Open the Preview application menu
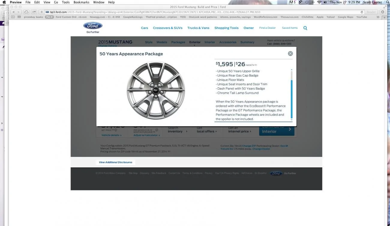 click(16, 2)
